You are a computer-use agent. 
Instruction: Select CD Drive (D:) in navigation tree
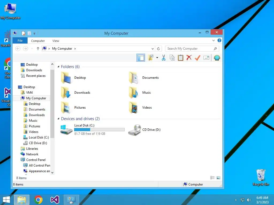35,143
